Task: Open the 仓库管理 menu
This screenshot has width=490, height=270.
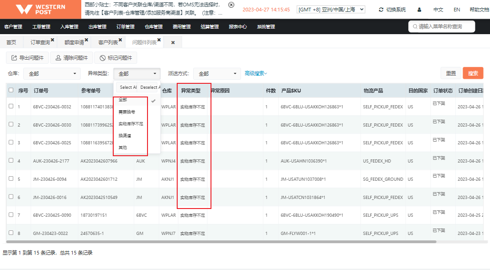Action: pyautogui.click(x=154, y=27)
